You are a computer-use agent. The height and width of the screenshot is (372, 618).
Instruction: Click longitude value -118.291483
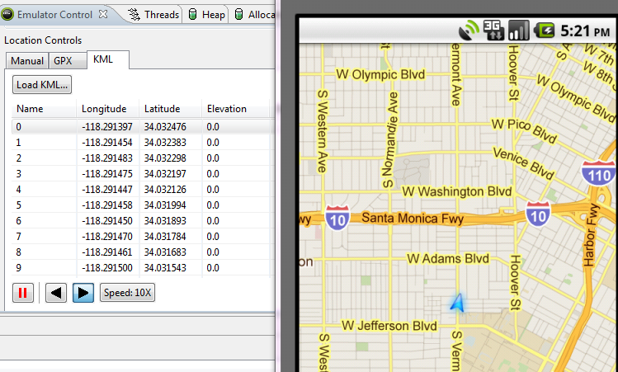point(107,158)
